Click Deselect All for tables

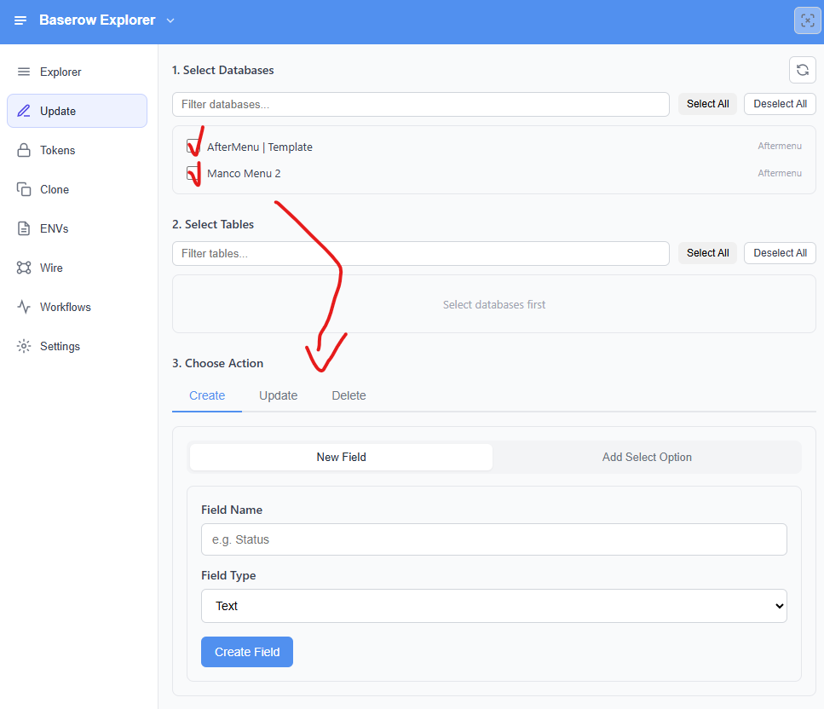(780, 253)
